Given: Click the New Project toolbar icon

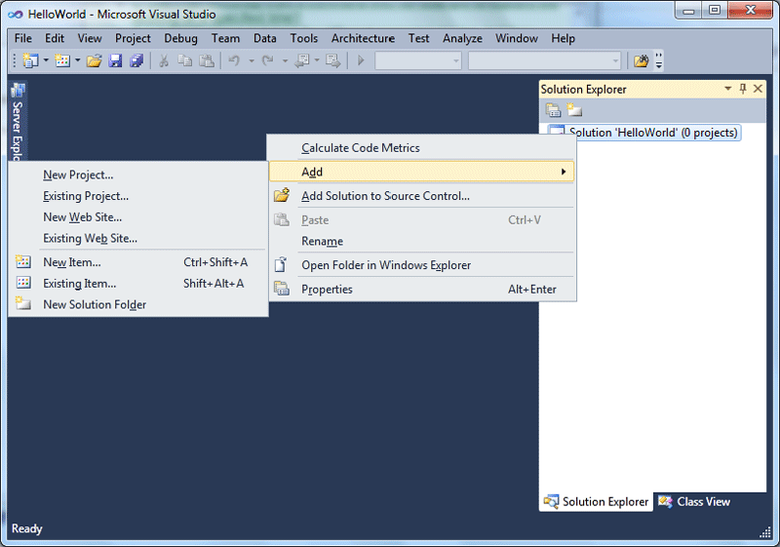Looking at the screenshot, I should point(30,60).
